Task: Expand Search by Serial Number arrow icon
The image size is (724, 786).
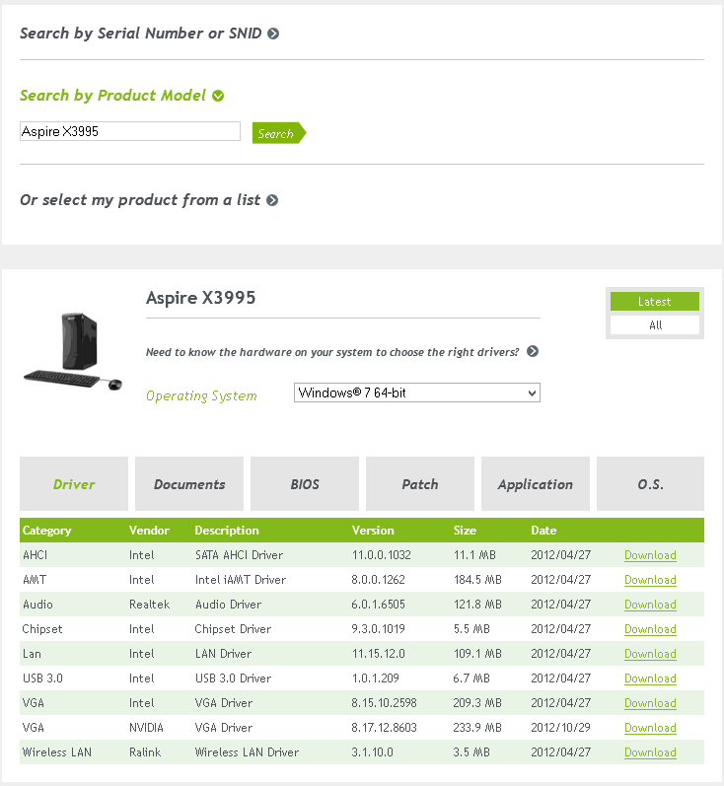Action: [273, 34]
